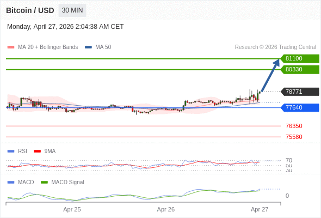Select the 80330 resistance price label
The width and height of the screenshot is (321, 218).
[300, 70]
